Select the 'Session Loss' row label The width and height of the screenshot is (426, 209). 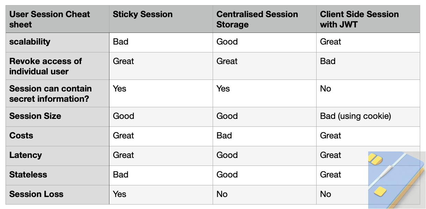(57, 195)
